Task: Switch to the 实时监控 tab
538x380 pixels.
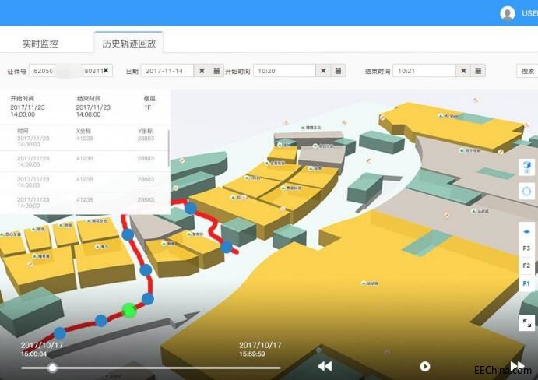Action: (40, 44)
